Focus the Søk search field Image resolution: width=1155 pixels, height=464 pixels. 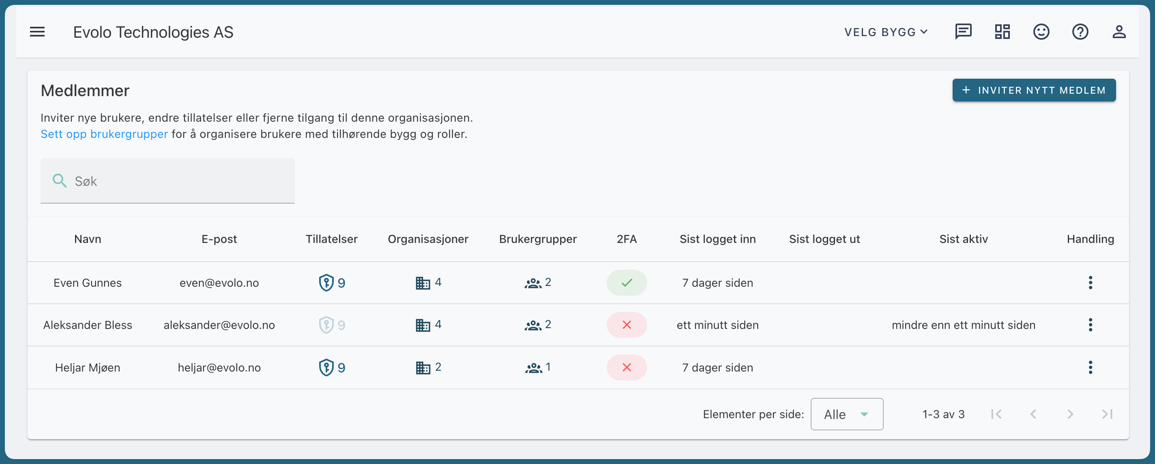[x=167, y=181]
